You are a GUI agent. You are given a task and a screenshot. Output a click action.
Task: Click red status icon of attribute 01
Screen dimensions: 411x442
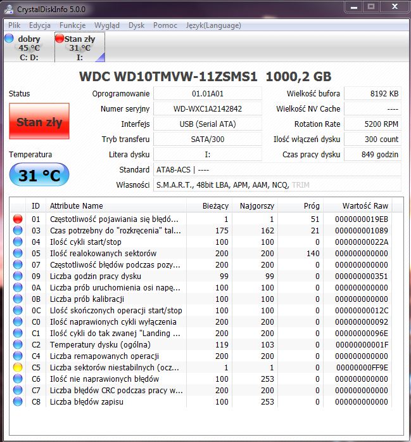(18, 219)
